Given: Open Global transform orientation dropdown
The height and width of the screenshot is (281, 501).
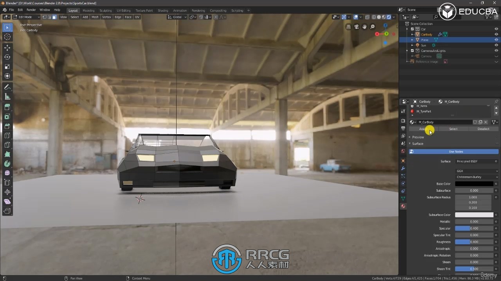Looking at the screenshot, I should tap(177, 17).
